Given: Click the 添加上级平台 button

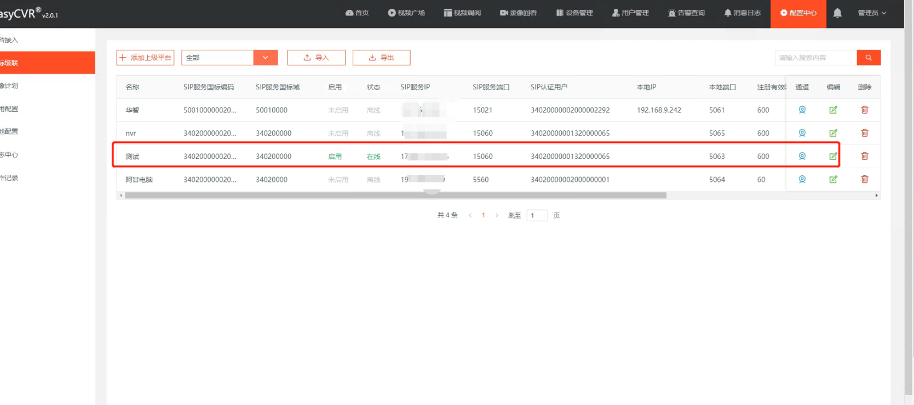Looking at the screenshot, I should pyautogui.click(x=145, y=58).
